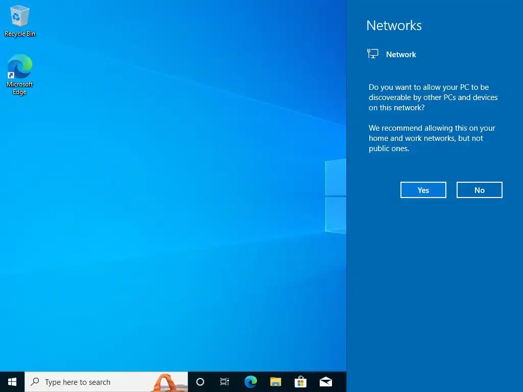The image size is (523, 392).
Task: Click the 'Type here to search' box
Action: 106,382
